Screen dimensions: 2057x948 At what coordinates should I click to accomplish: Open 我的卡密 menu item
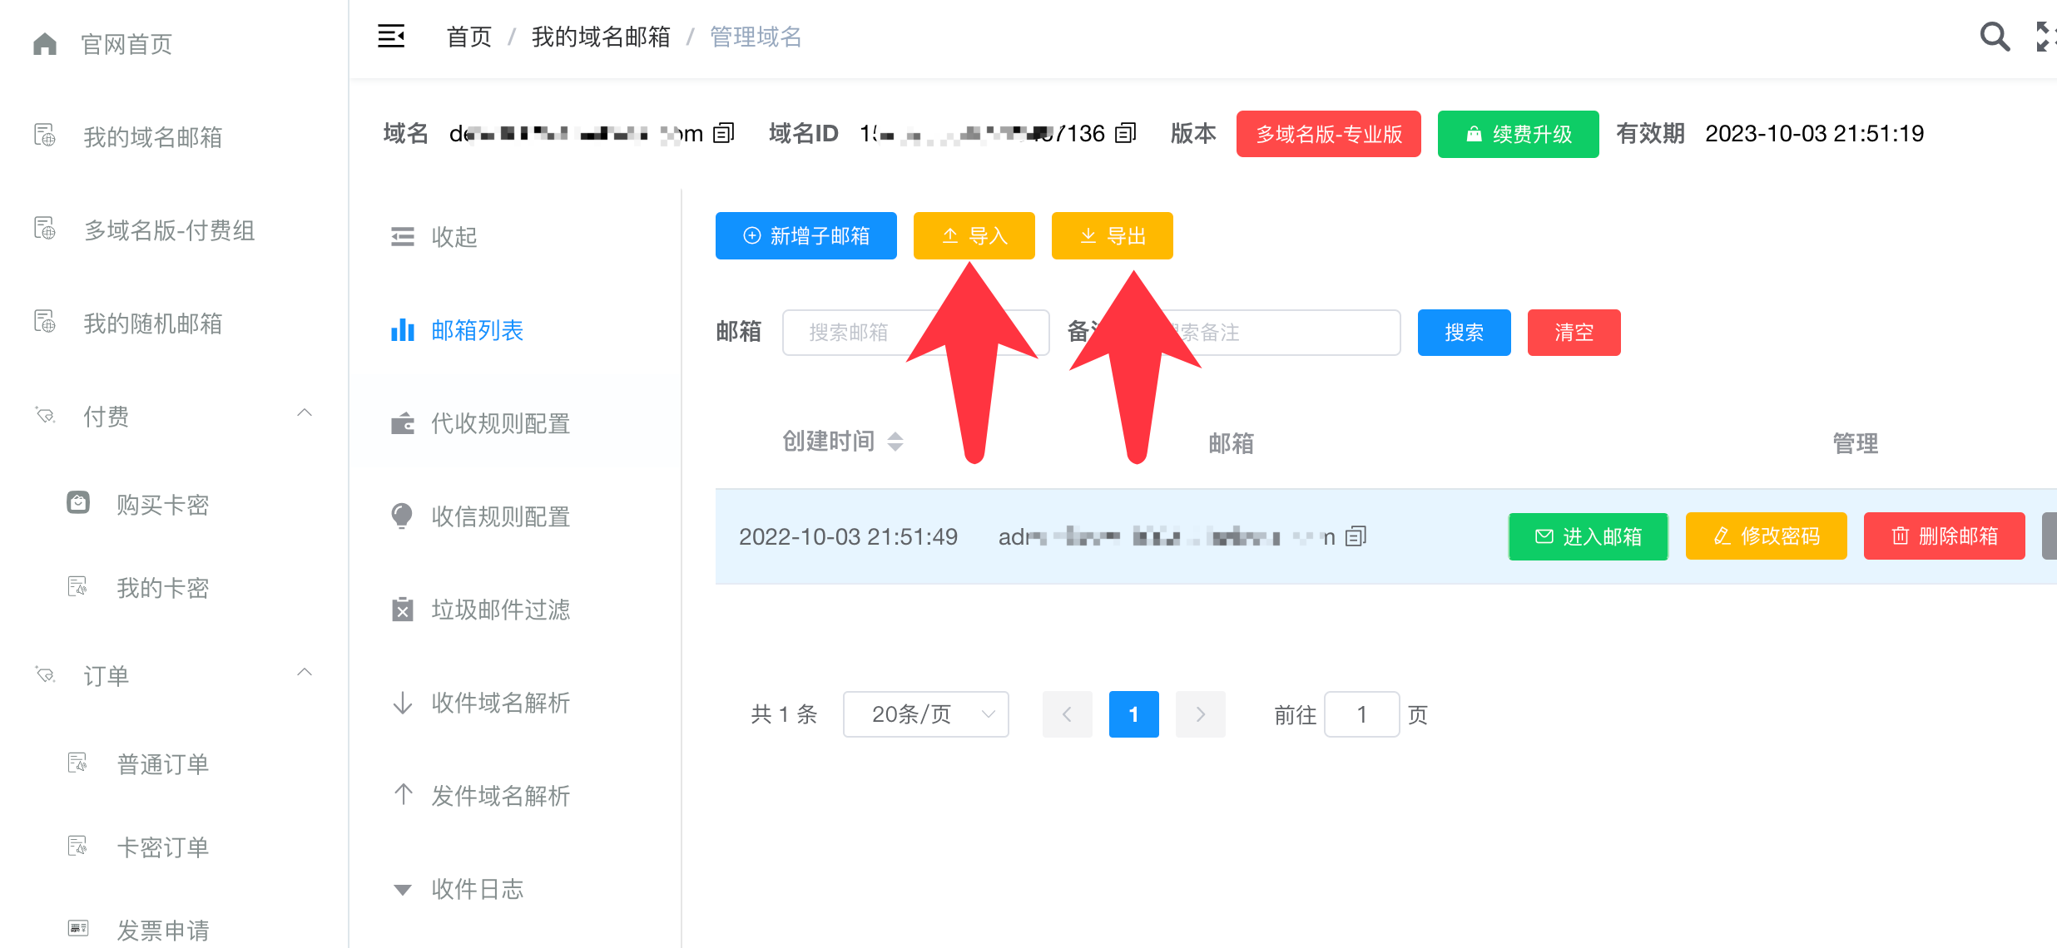click(163, 588)
